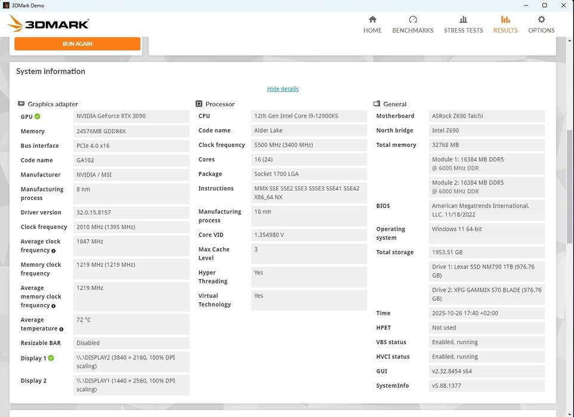Click the scrollbar down arrow
Screen dimensions: 574x417
[x=569, y=414]
